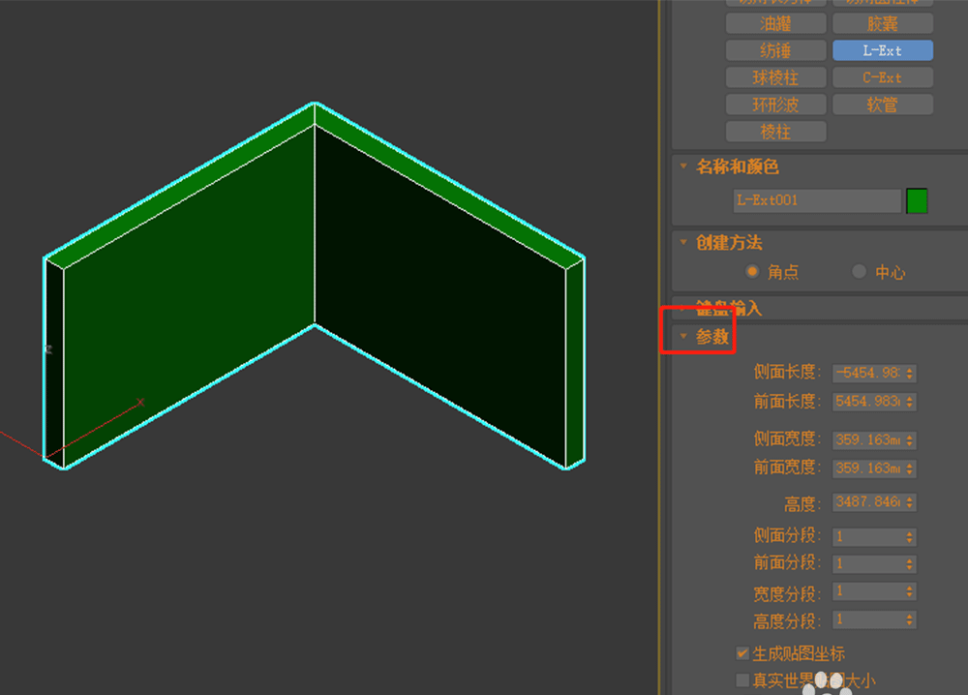
Task: Click the 侧面分段 value field
Action: (x=867, y=537)
